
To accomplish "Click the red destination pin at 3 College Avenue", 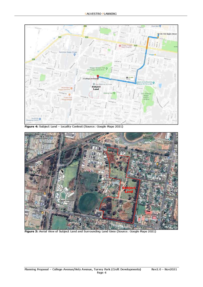I will [x=98, y=76].
